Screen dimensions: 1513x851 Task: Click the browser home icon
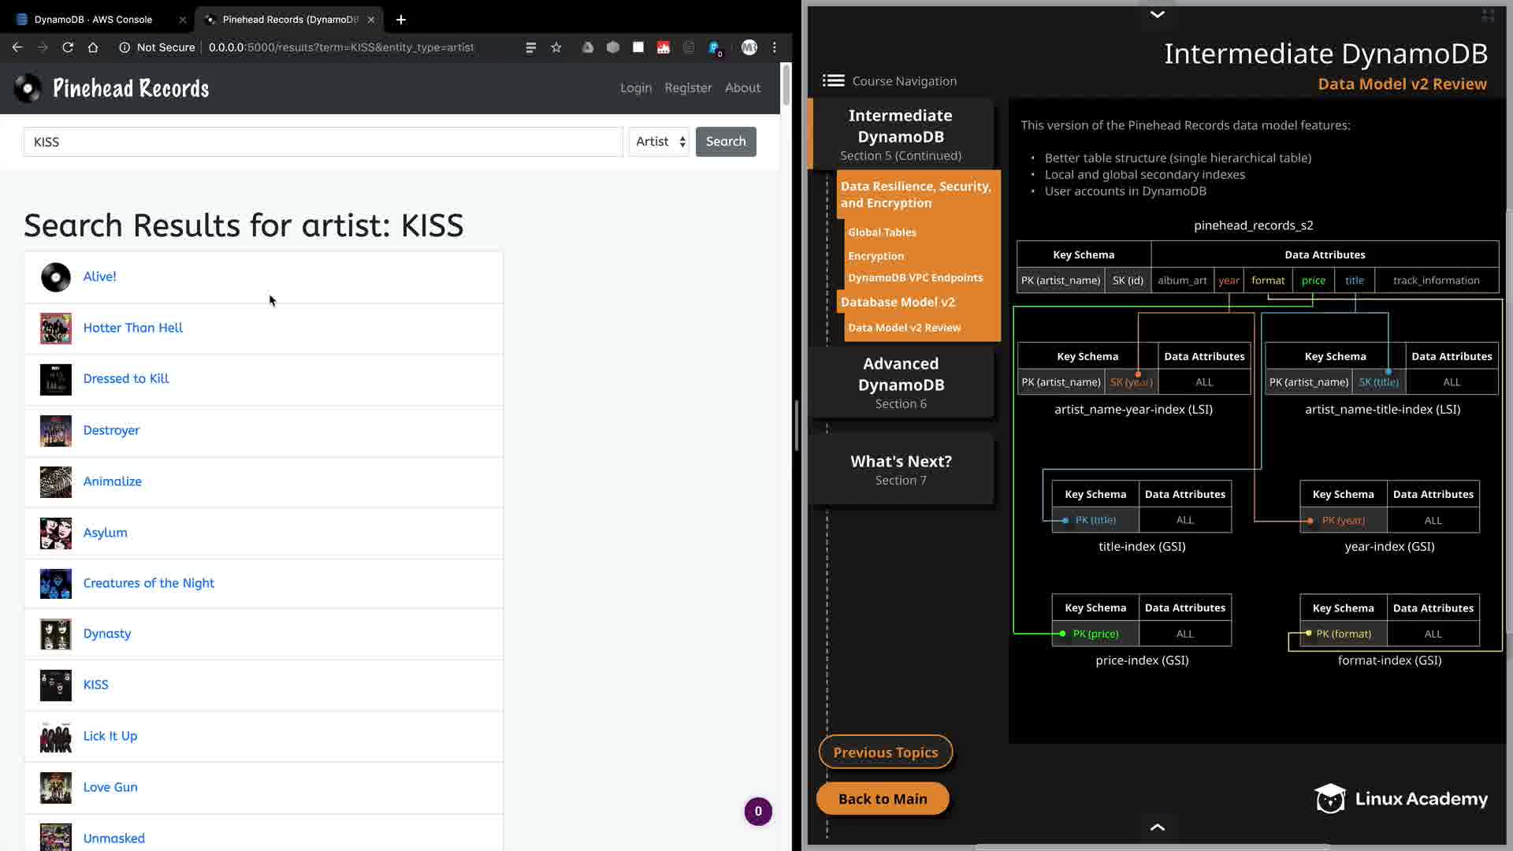point(93,47)
